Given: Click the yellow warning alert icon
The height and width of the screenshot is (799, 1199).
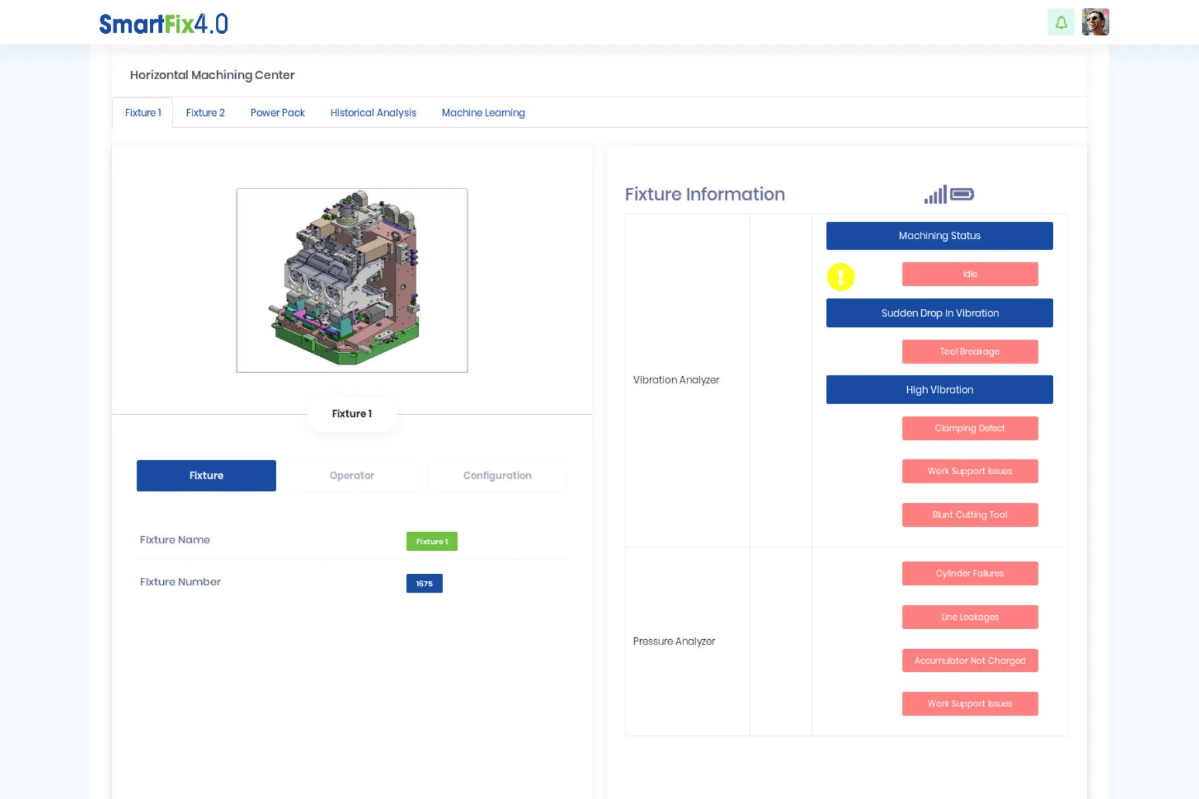Looking at the screenshot, I should [841, 276].
